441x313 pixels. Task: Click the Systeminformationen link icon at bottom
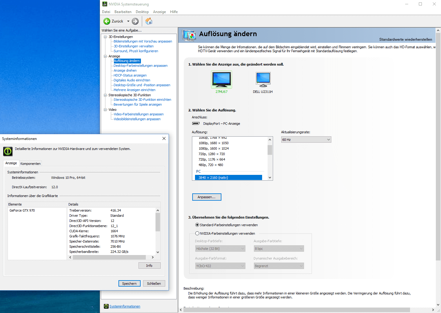(x=106, y=306)
